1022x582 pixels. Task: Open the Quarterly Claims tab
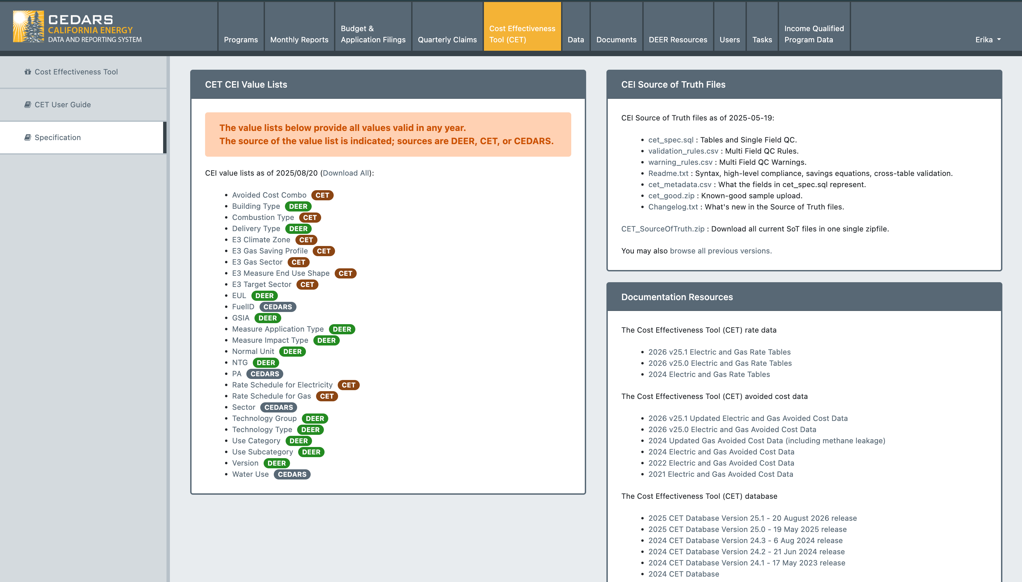[447, 40]
